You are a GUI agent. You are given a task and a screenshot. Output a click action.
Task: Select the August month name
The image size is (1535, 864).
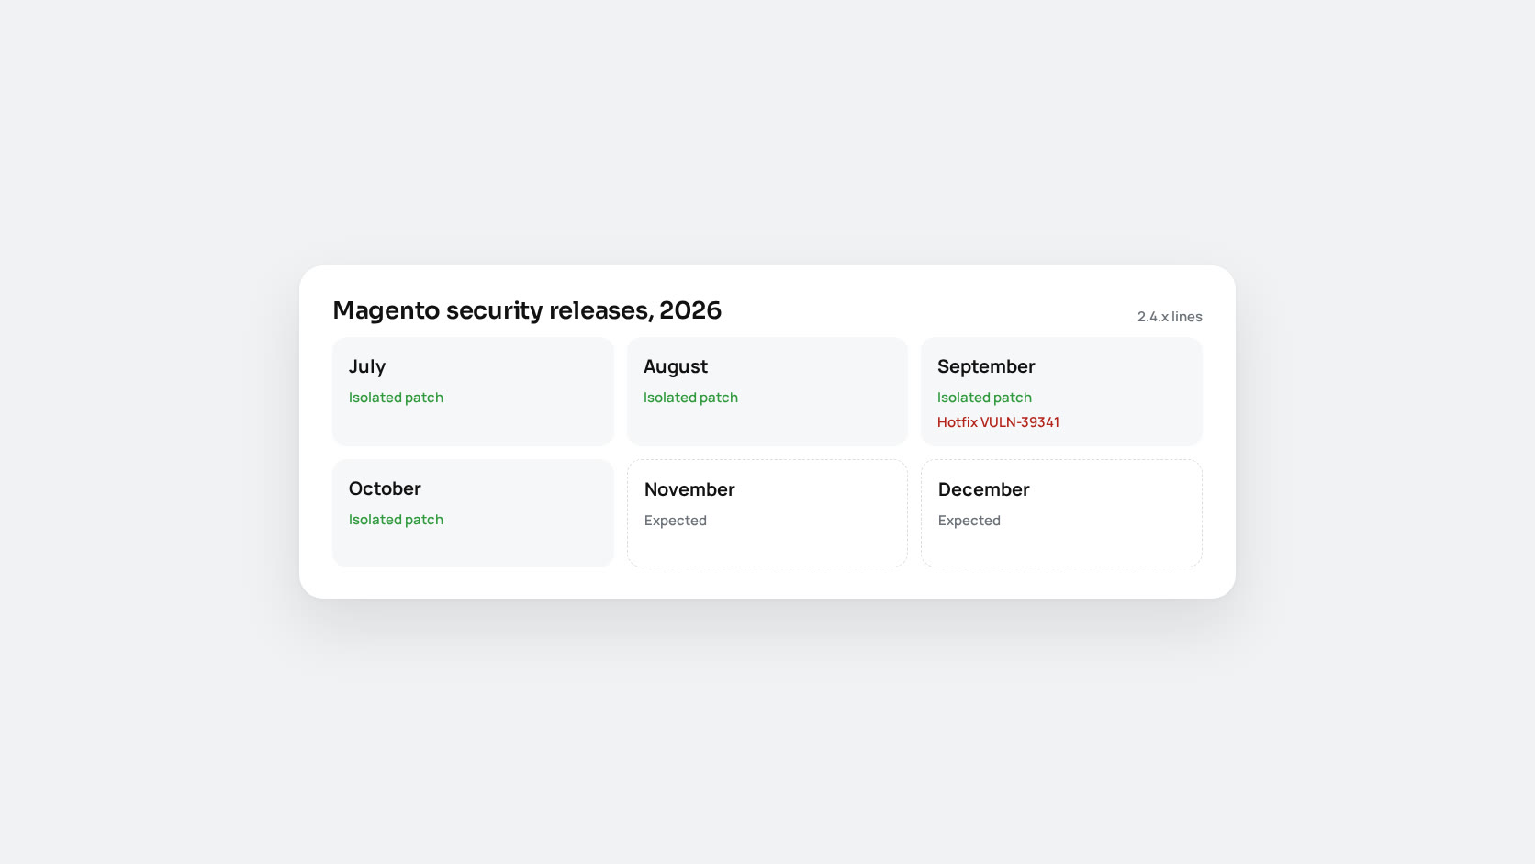pos(676,366)
